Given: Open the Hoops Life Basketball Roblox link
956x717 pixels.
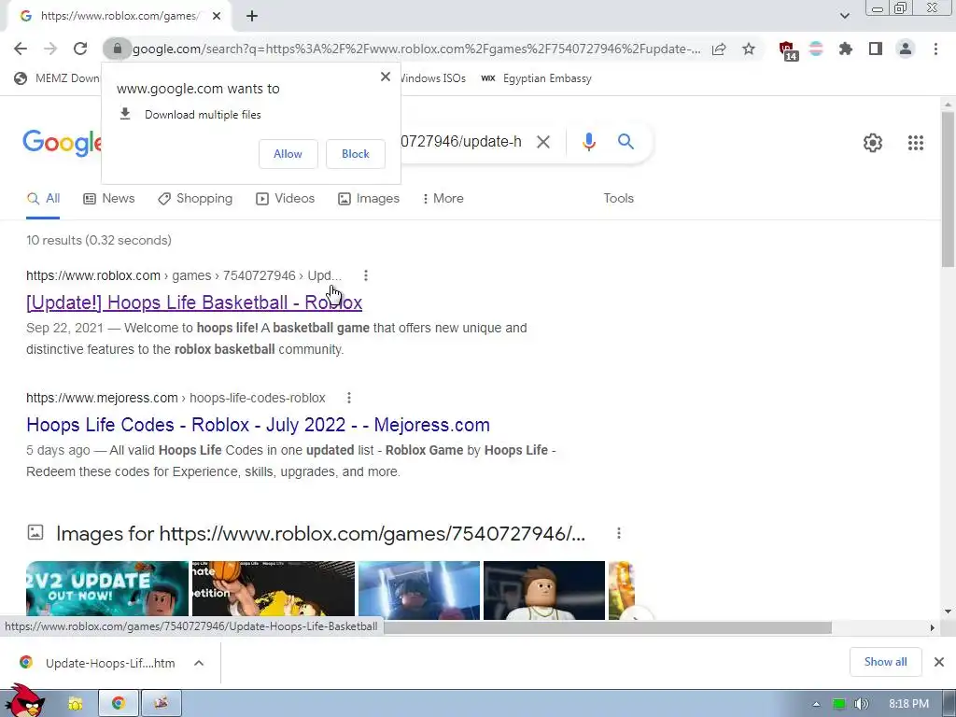Looking at the screenshot, I should [x=194, y=302].
